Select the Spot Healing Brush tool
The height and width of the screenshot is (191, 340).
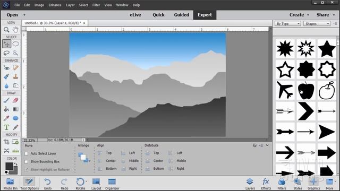(x=15, y=68)
